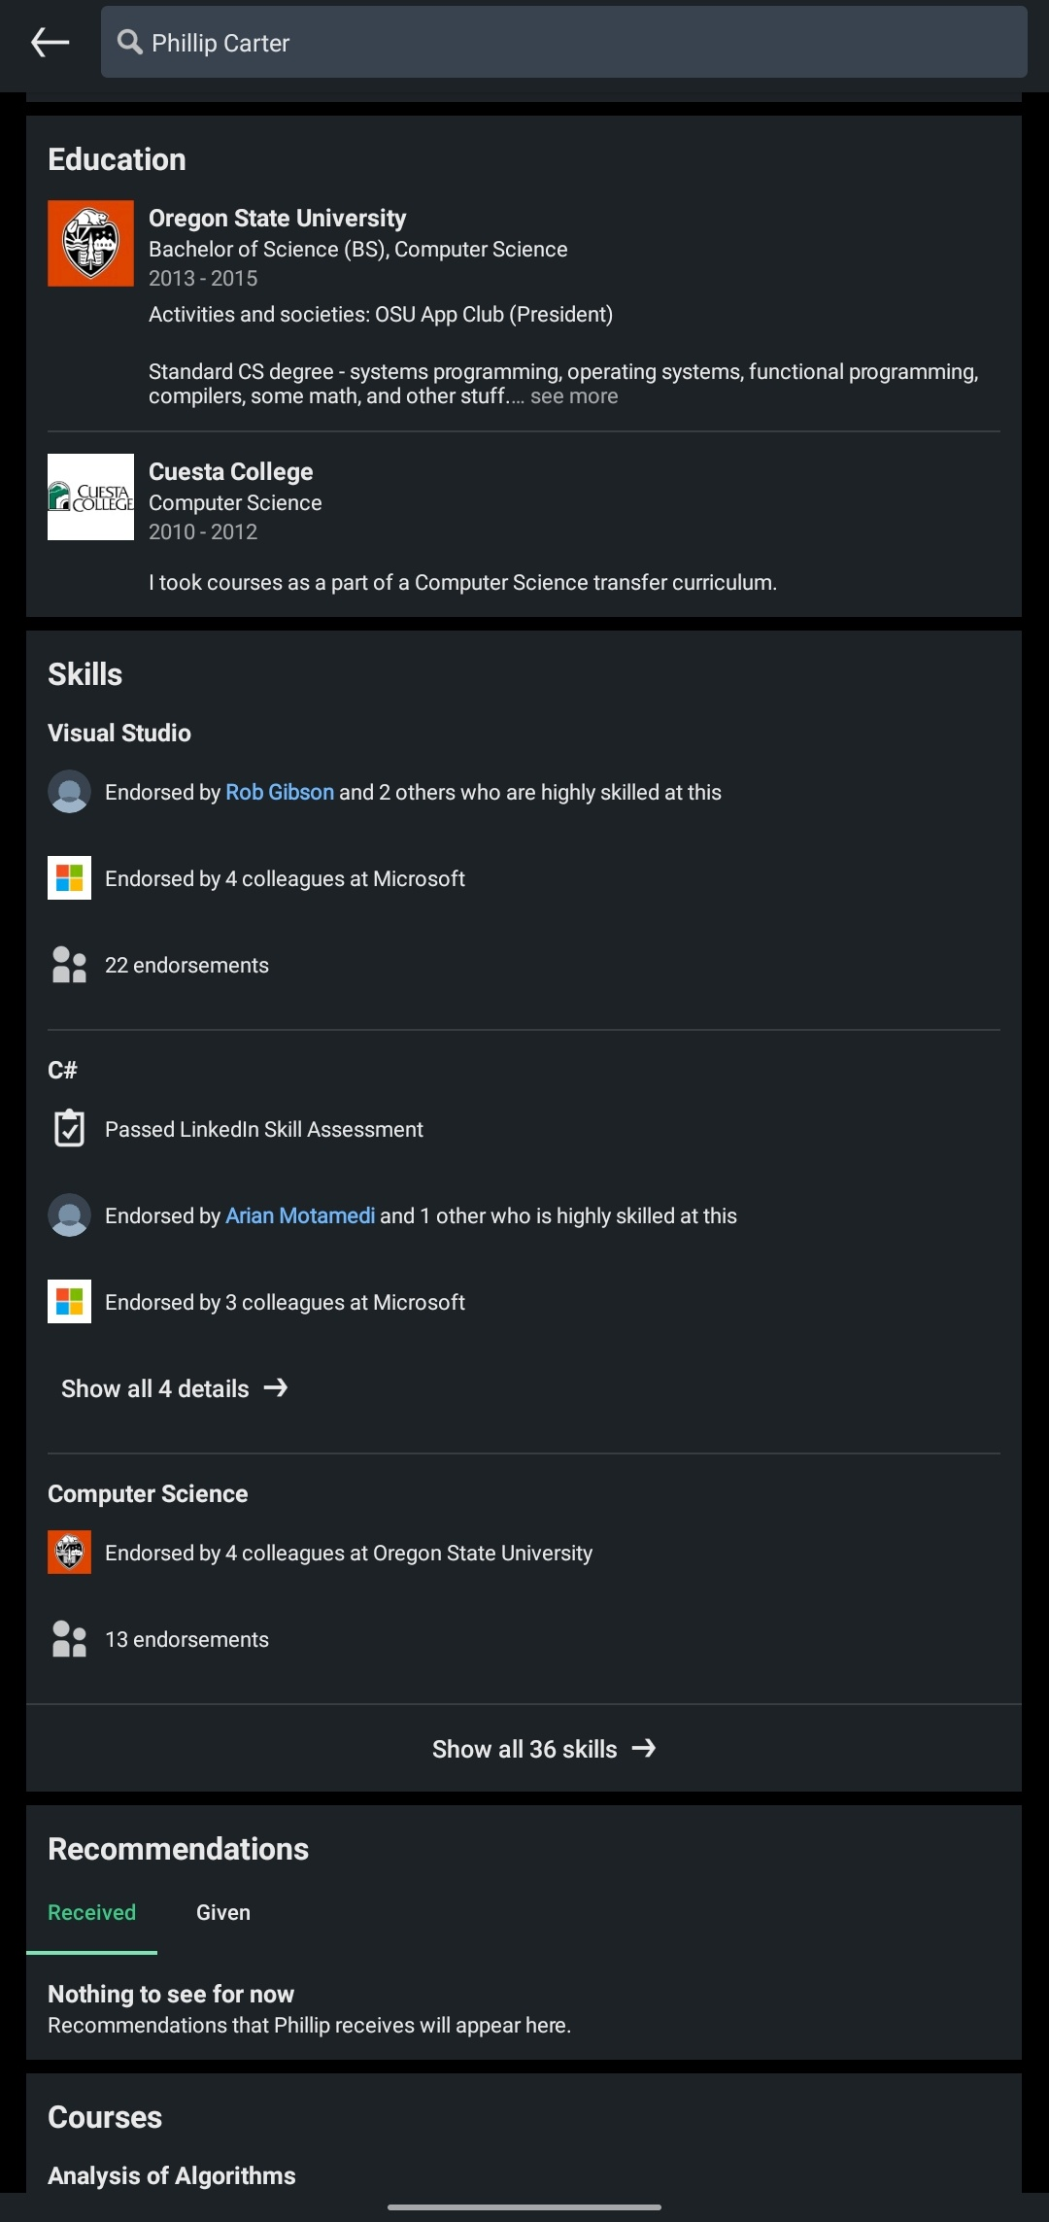Tap the 2013 - 2015 date range

tap(203, 278)
